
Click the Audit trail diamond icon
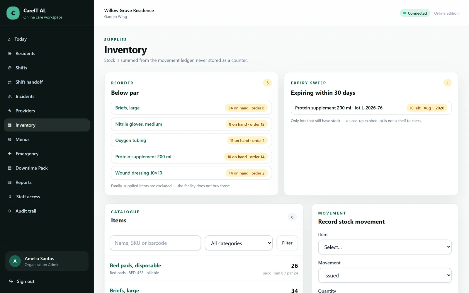(10, 211)
